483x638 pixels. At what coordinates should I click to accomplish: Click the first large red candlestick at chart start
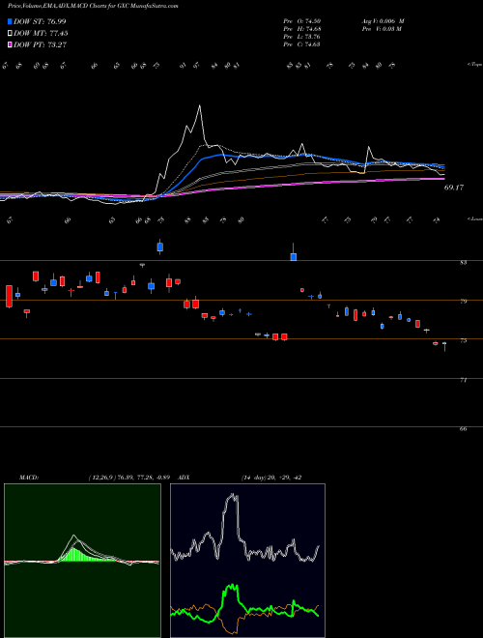click(9, 296)
